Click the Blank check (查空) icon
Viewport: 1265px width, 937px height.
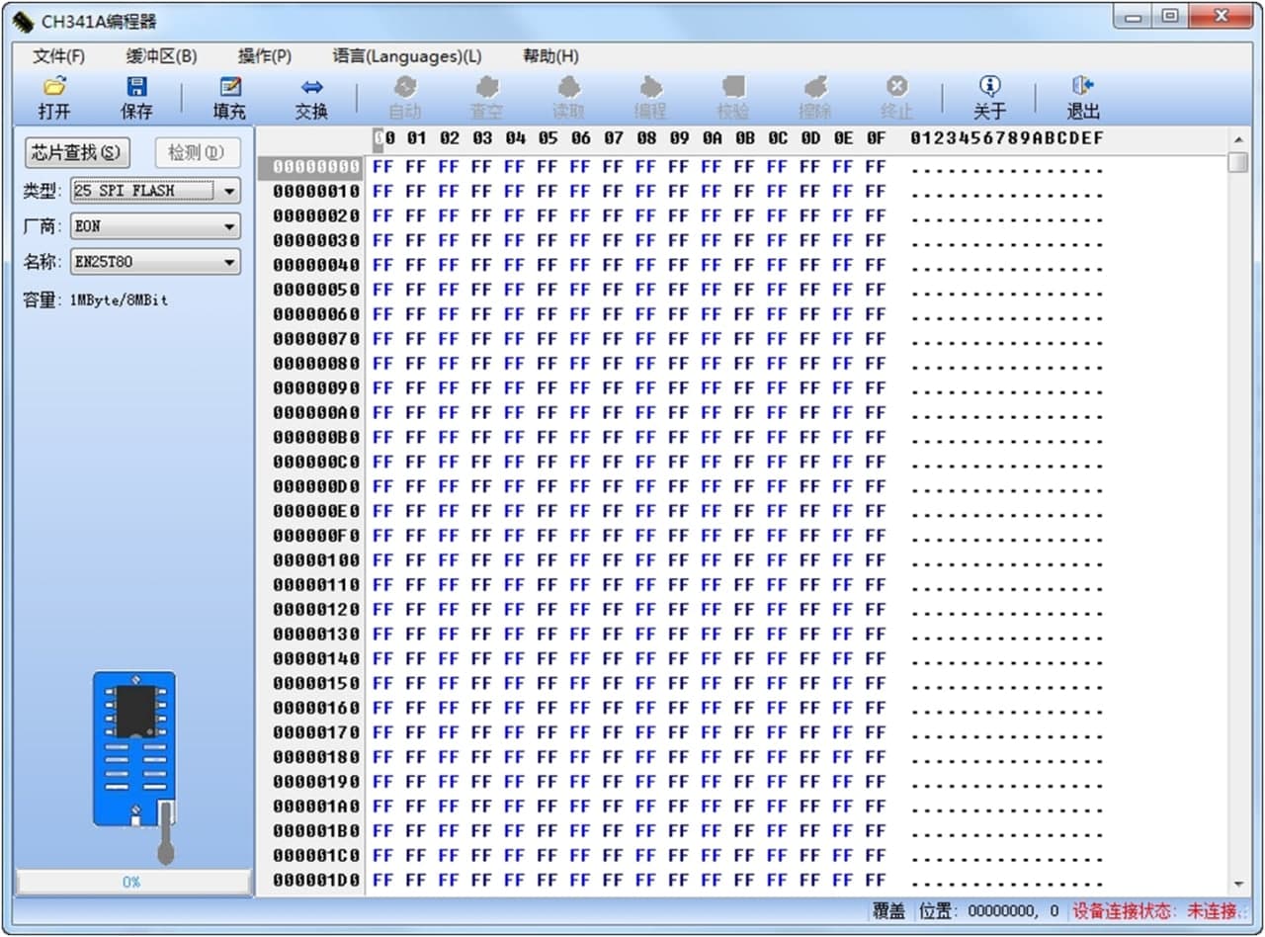[x=487, y=86]
